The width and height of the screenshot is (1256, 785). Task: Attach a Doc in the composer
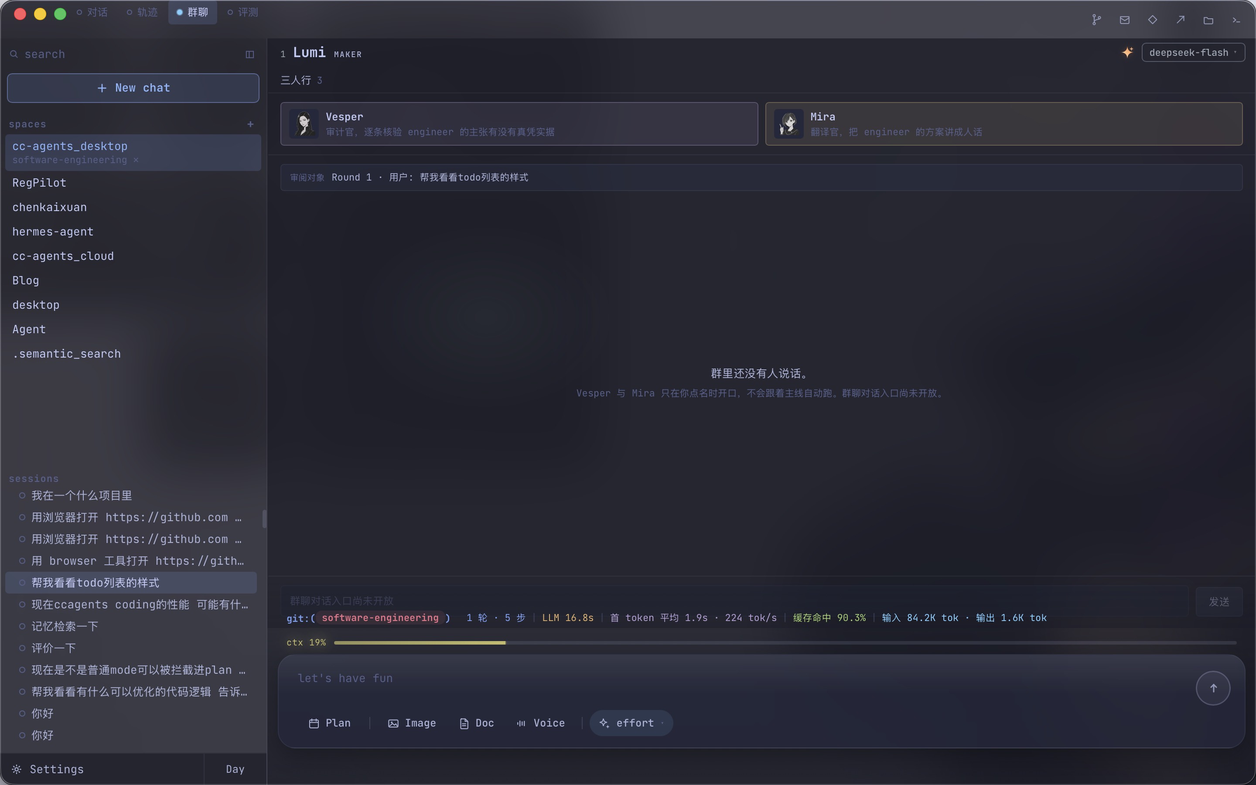tap(476, 723)
